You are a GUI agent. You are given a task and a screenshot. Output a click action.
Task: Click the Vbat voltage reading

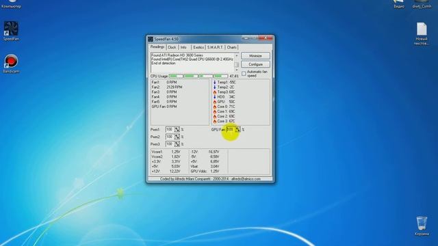[205, 166]
